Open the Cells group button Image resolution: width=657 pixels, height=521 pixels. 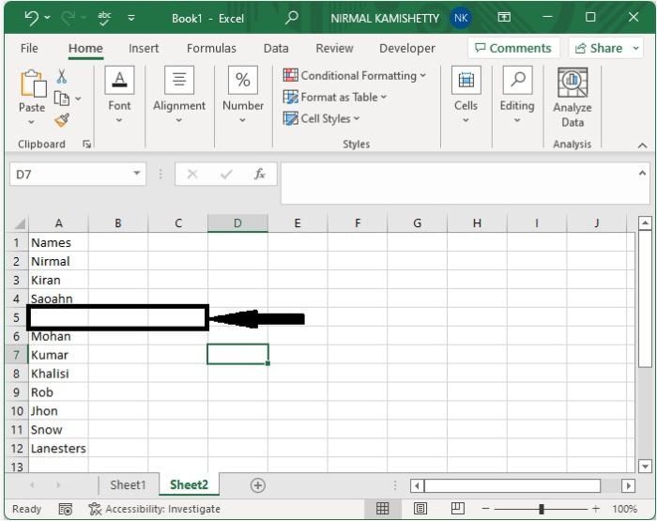pyautogui.click(x=466, y=95)
